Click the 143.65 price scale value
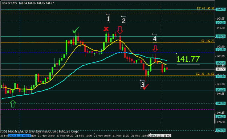This screenshot has height=139, width=227. click(220, 19)
